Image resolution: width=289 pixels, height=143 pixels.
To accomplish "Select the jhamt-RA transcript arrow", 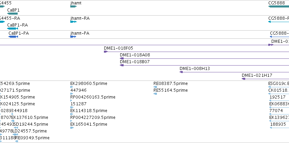I will [x=73, y=22].
